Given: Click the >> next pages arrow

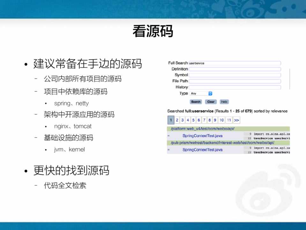Looking at the screenshot, I should pyautogui.click(x=236, y=120).
